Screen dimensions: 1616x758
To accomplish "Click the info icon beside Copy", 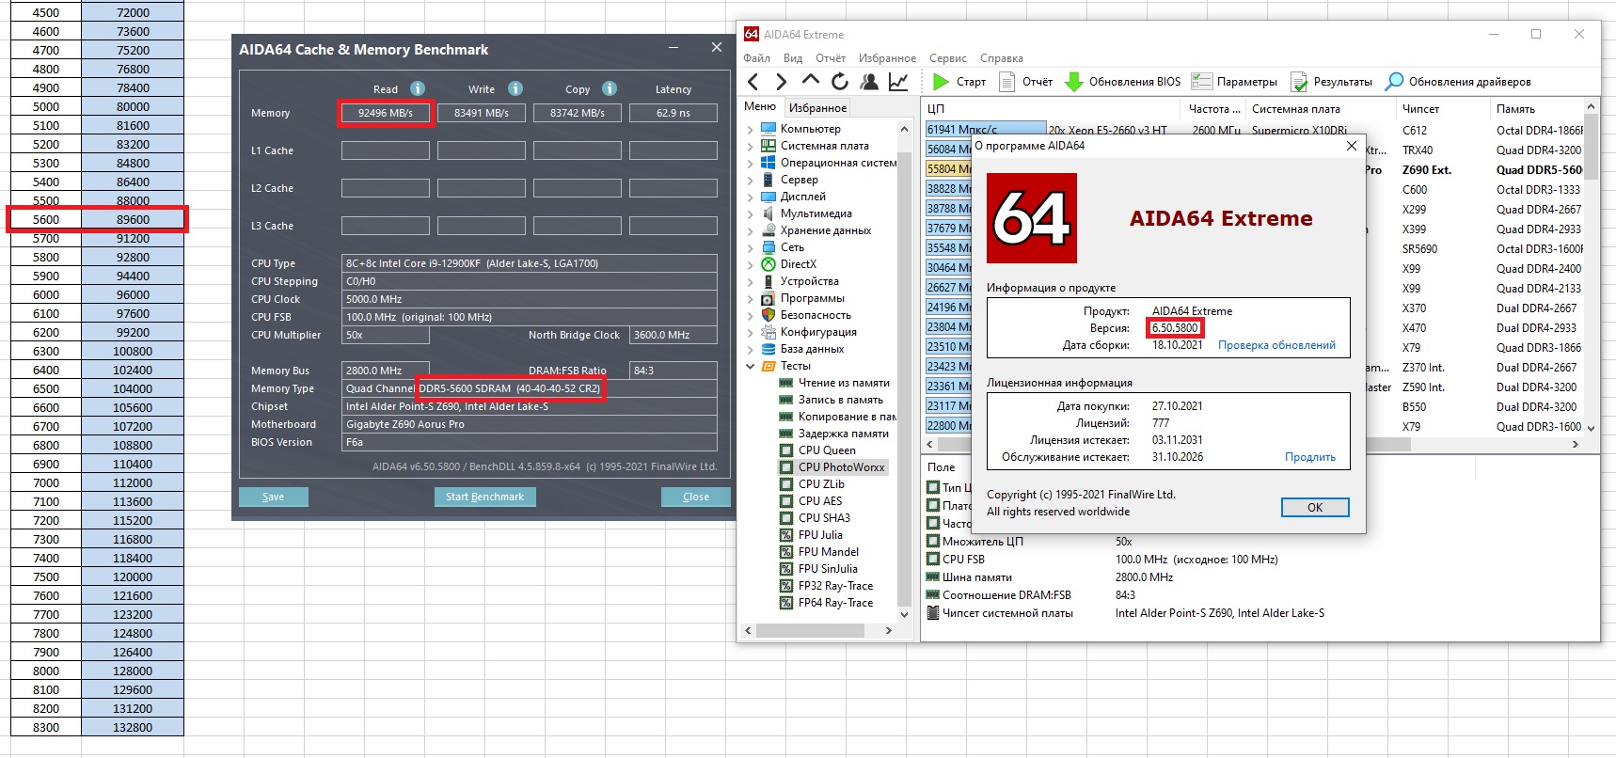I will click(610, 88).
